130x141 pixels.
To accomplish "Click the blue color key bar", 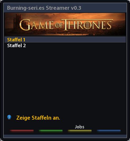I will click(x=109, y=131).
